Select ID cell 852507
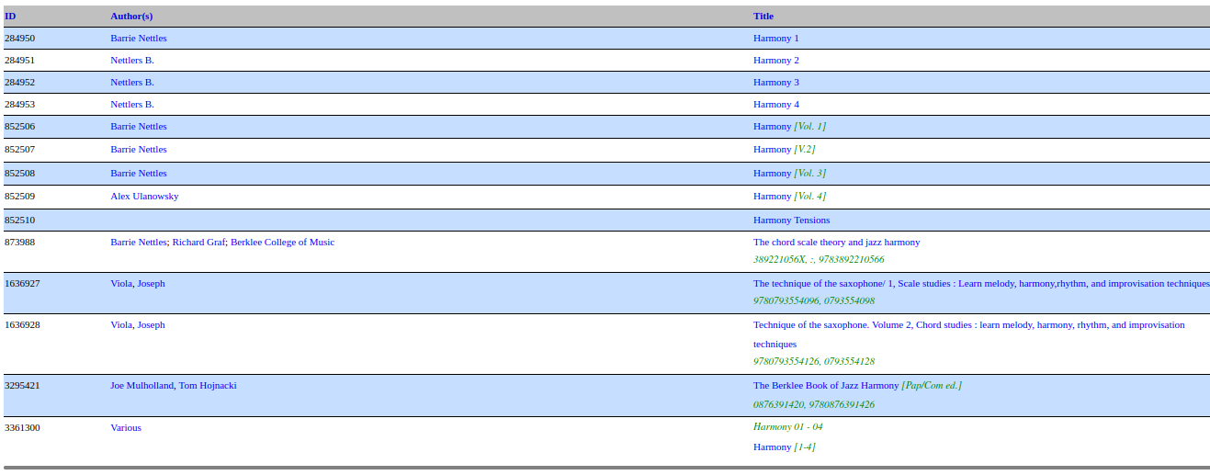The width and height of the screenshot is (1210, 475). point(19,149)
